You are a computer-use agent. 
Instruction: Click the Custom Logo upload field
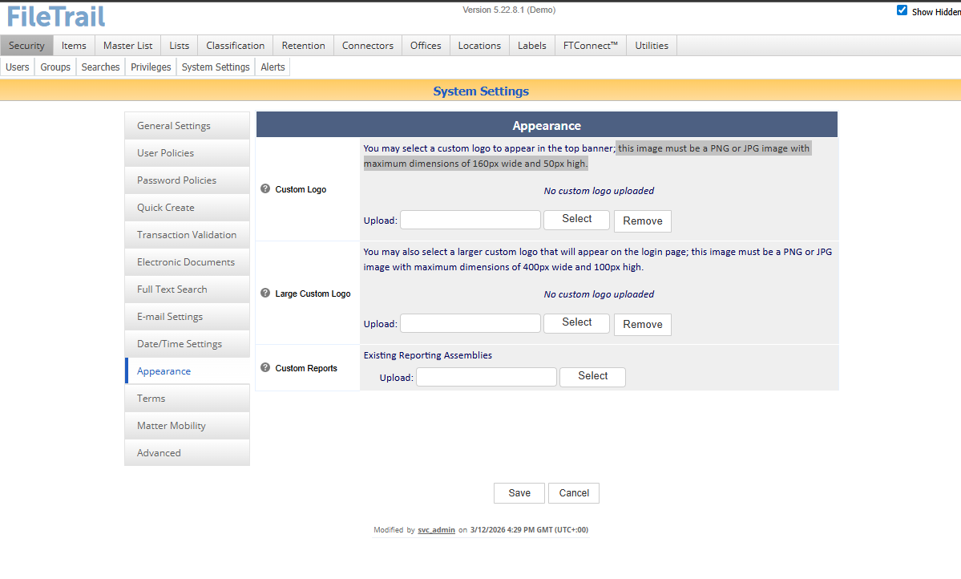(x=470, y=220)
